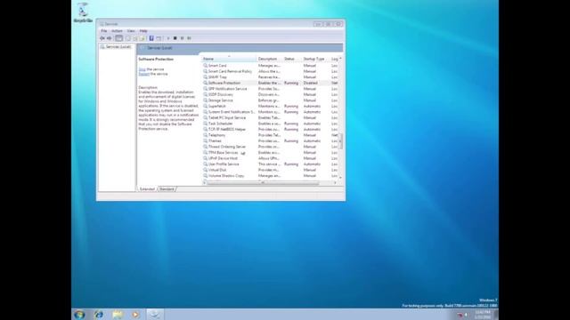Click the gear icon beside Superfetch
This screenshot has width=570, height=320.
coord(206,107)
